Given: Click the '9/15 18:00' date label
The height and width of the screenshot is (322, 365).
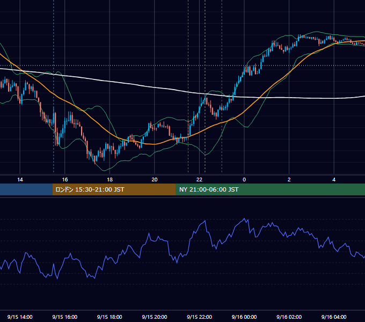Looking at the screenshot, I should click(109, 317).
